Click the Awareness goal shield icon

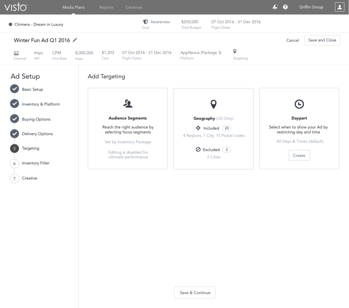pos(145,22)
